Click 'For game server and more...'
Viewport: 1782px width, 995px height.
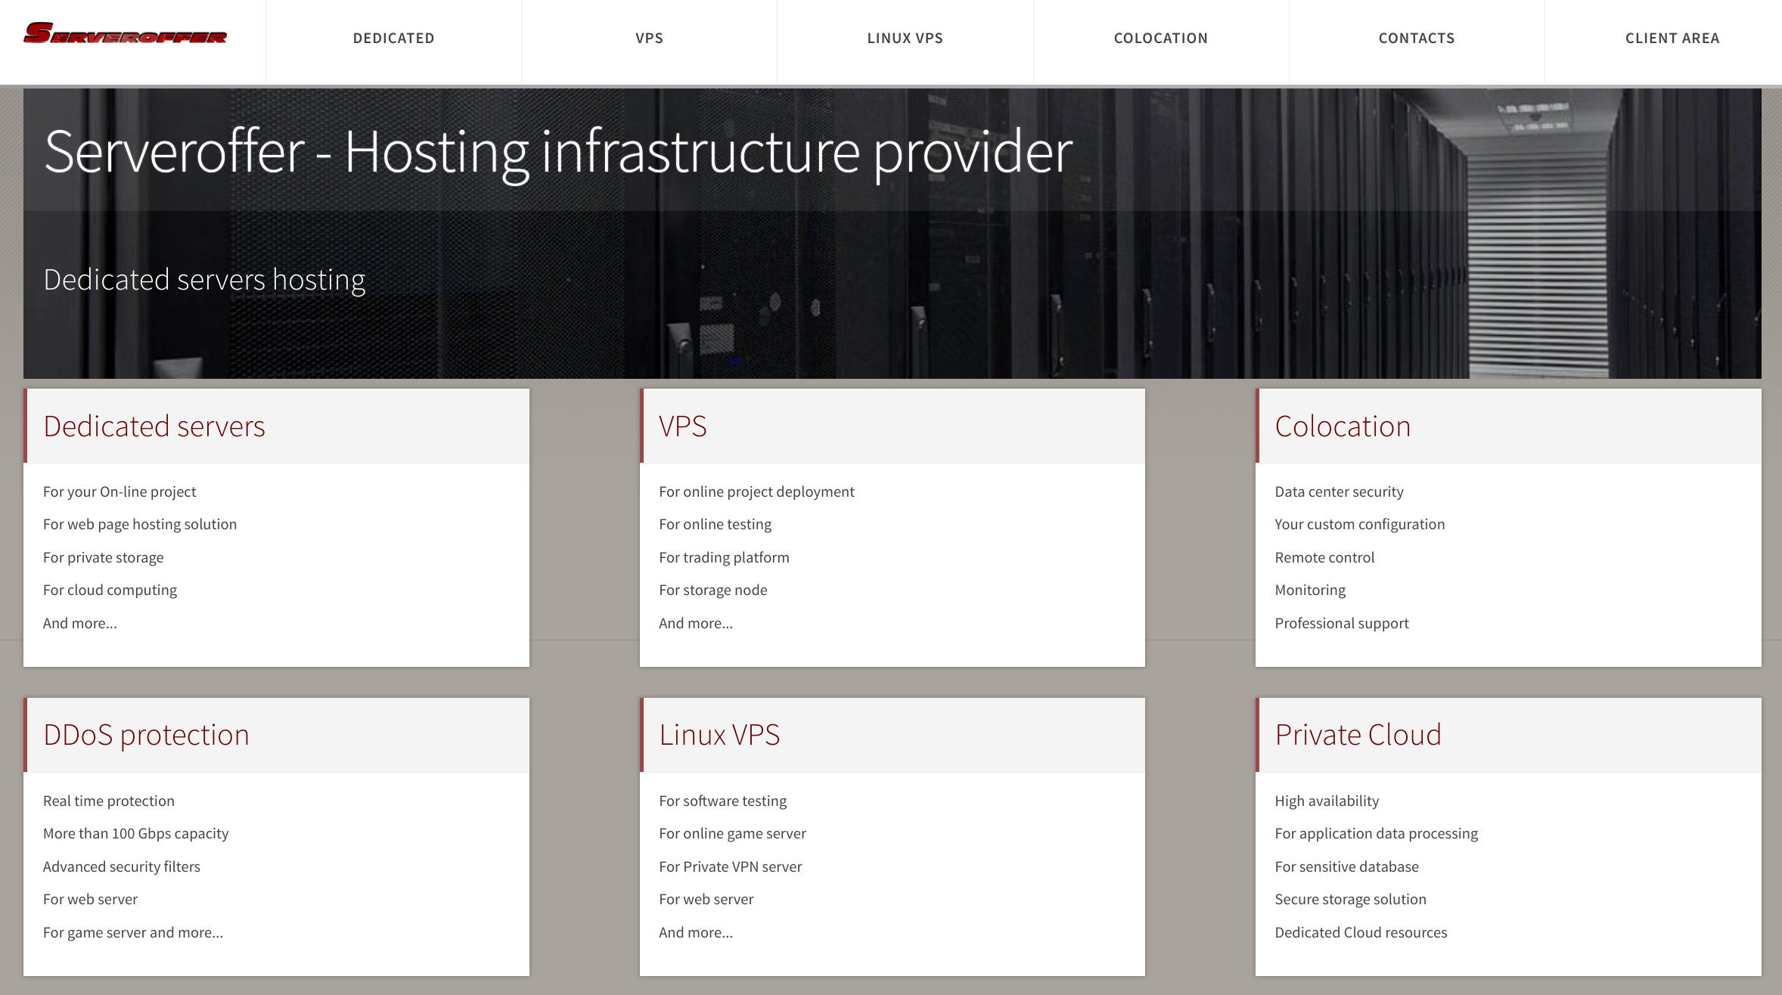pos(133,932)
